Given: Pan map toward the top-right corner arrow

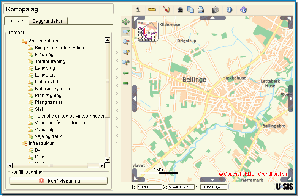Looking at the screenshot, I should (x=289, y=20).
